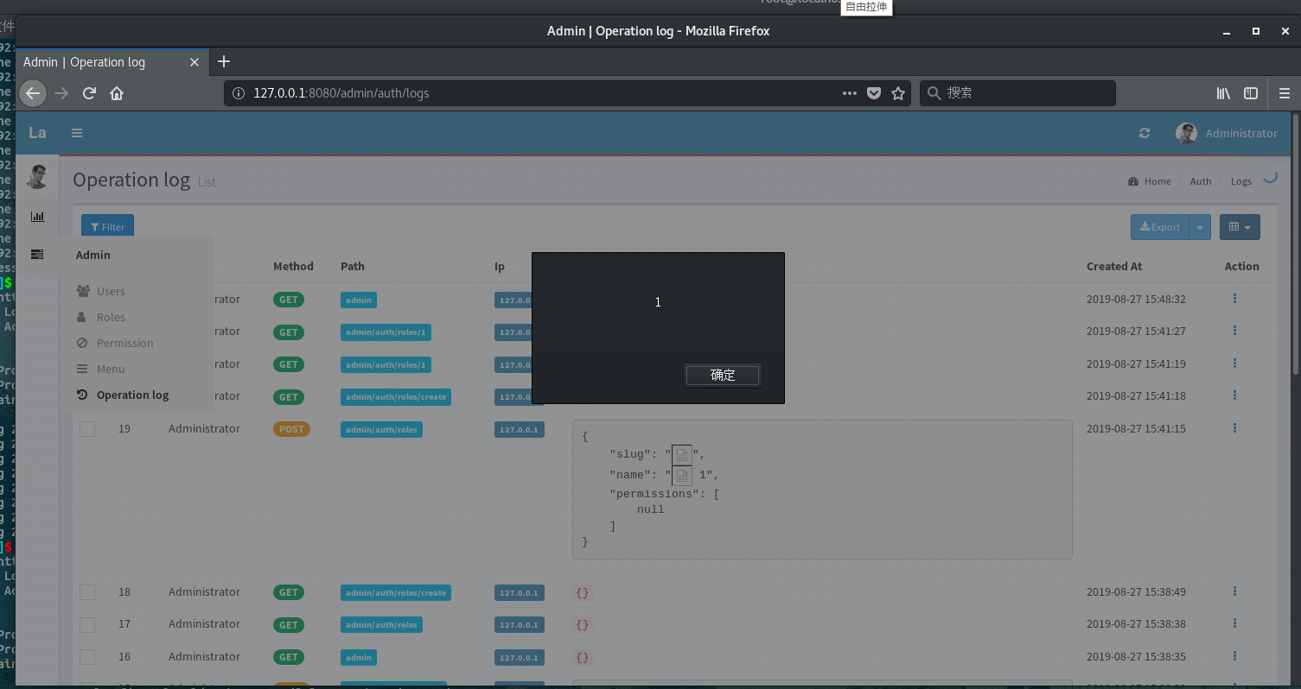This screenshot has width=1301, height=689.
Task: Click the page's vertical scrollbar
Action: [x=1294, y=243]
